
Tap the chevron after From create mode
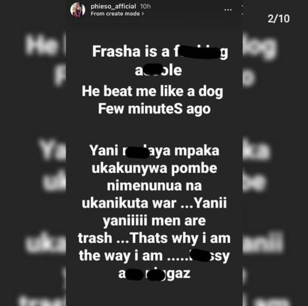[x=143, y=14]
